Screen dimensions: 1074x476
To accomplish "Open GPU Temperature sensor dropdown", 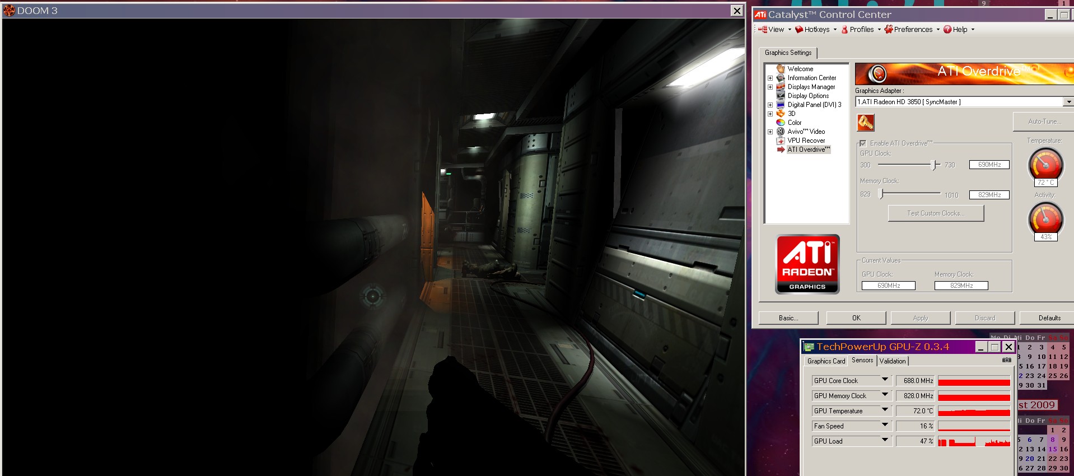I will (885, 410).
